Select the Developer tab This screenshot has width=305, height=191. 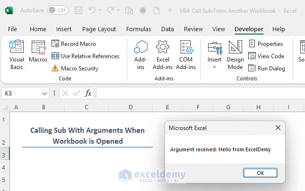(x=249, y=29)
